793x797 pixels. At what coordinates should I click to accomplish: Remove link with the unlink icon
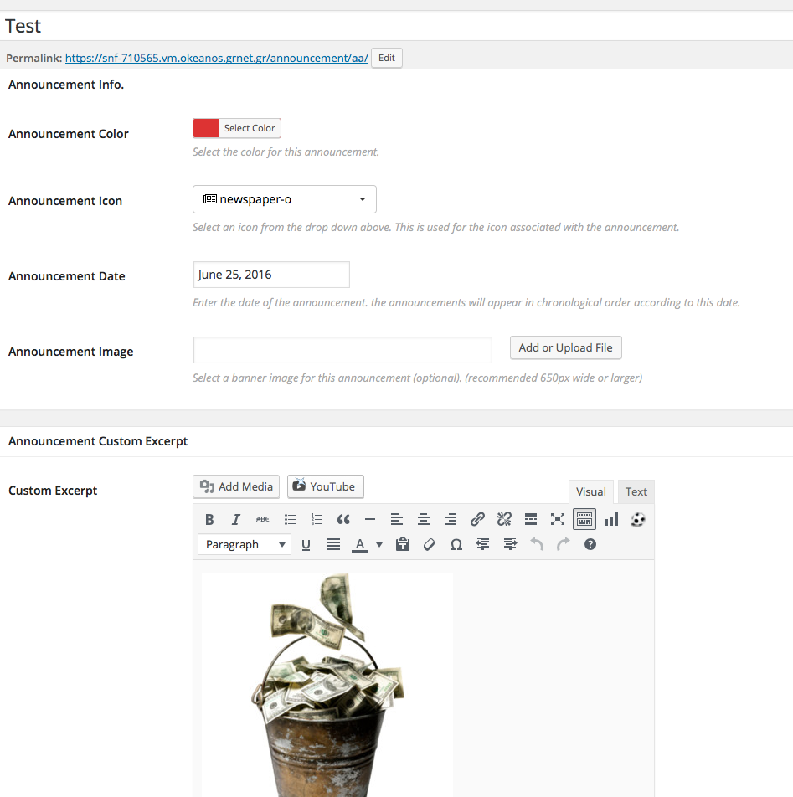(x=504, y=519)
